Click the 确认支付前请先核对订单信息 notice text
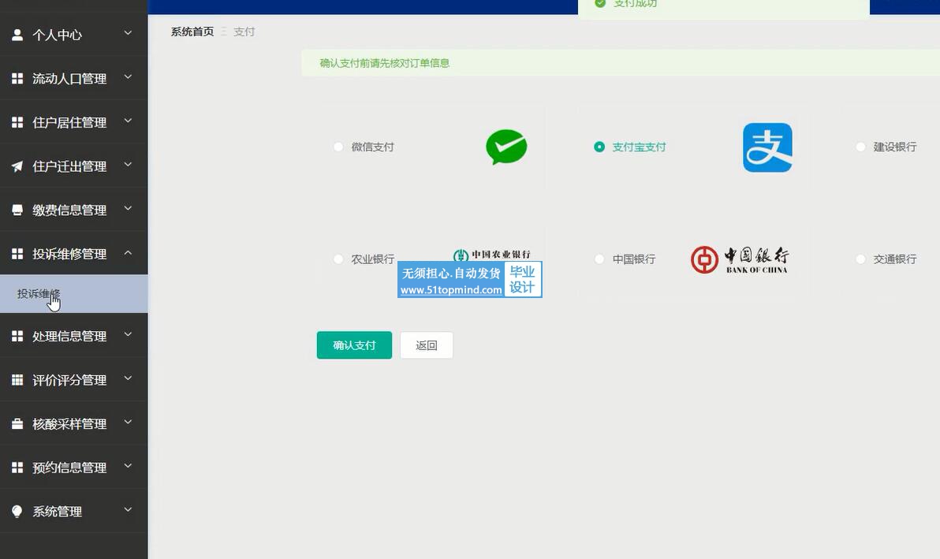This screenshot has height=559, width=940. point(385,63)
